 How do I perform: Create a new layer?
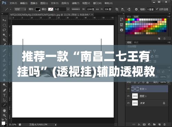(159, 125)
